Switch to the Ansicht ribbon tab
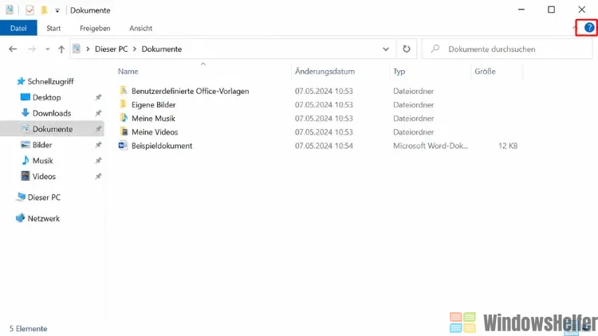 click(x=140, y=28)
